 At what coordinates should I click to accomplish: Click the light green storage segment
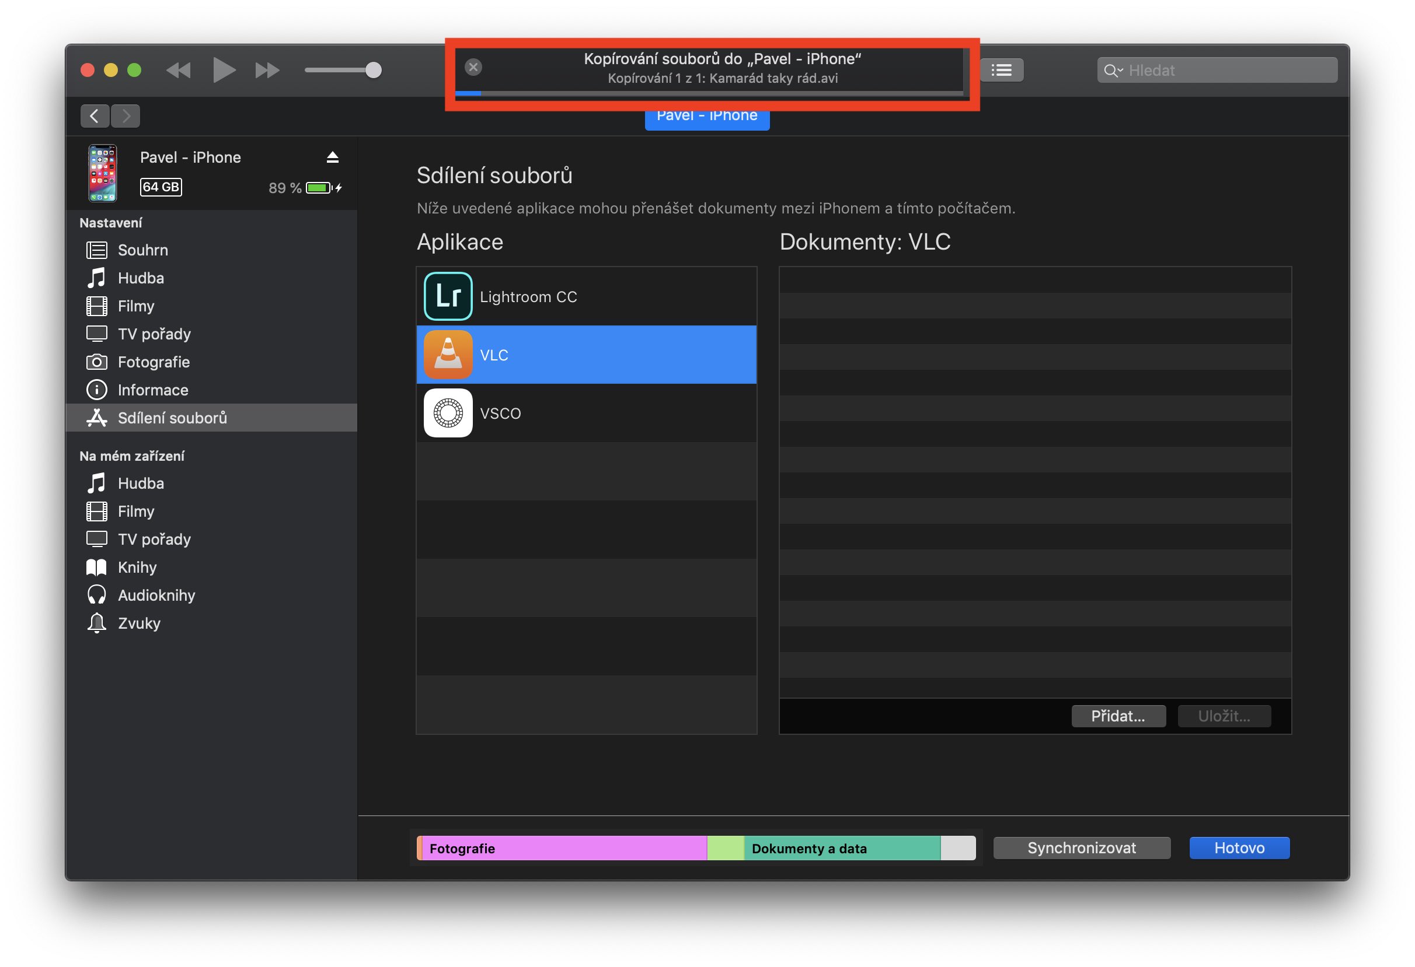(725, 848)
